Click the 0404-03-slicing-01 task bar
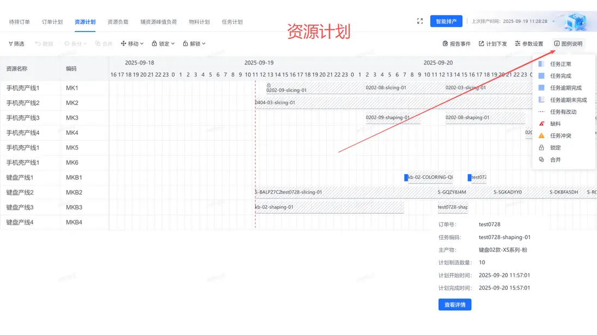597x335 pixels. click(x=393, y=103)
